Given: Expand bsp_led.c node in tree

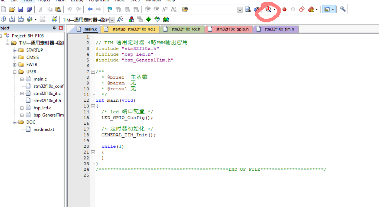Looking at the screenshot, I should click(x=22, y=108).
